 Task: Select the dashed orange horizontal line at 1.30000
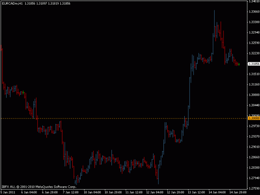pyautogui.click(x=124, y=118)
